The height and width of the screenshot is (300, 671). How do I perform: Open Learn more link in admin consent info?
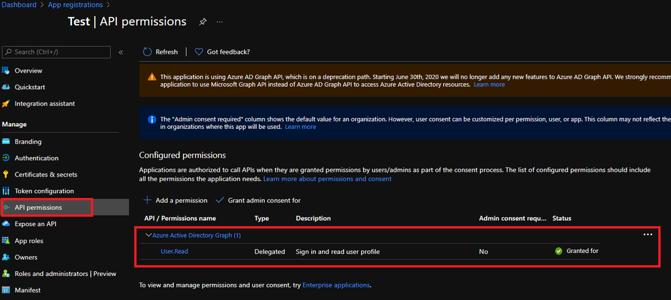[x=301, y=127]
